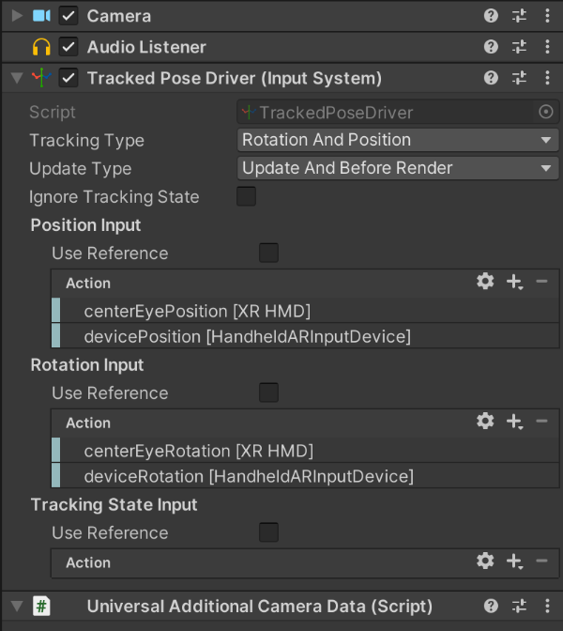Open the Update Type dropdown
The image size is (563, 631).
(x=398, y=168)
